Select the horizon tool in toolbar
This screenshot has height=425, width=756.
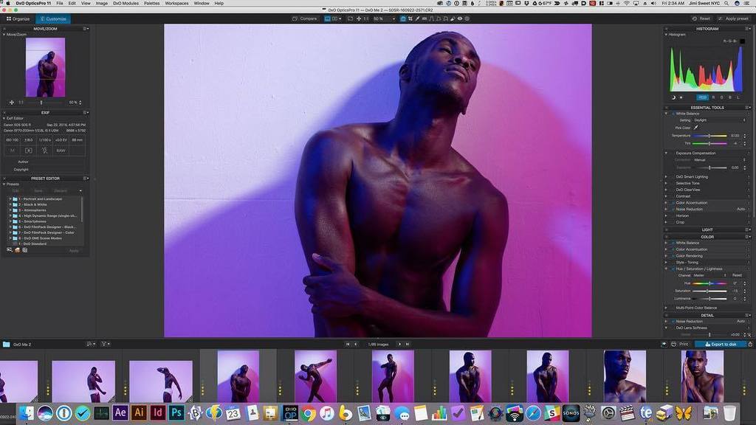tap(425, 18)
